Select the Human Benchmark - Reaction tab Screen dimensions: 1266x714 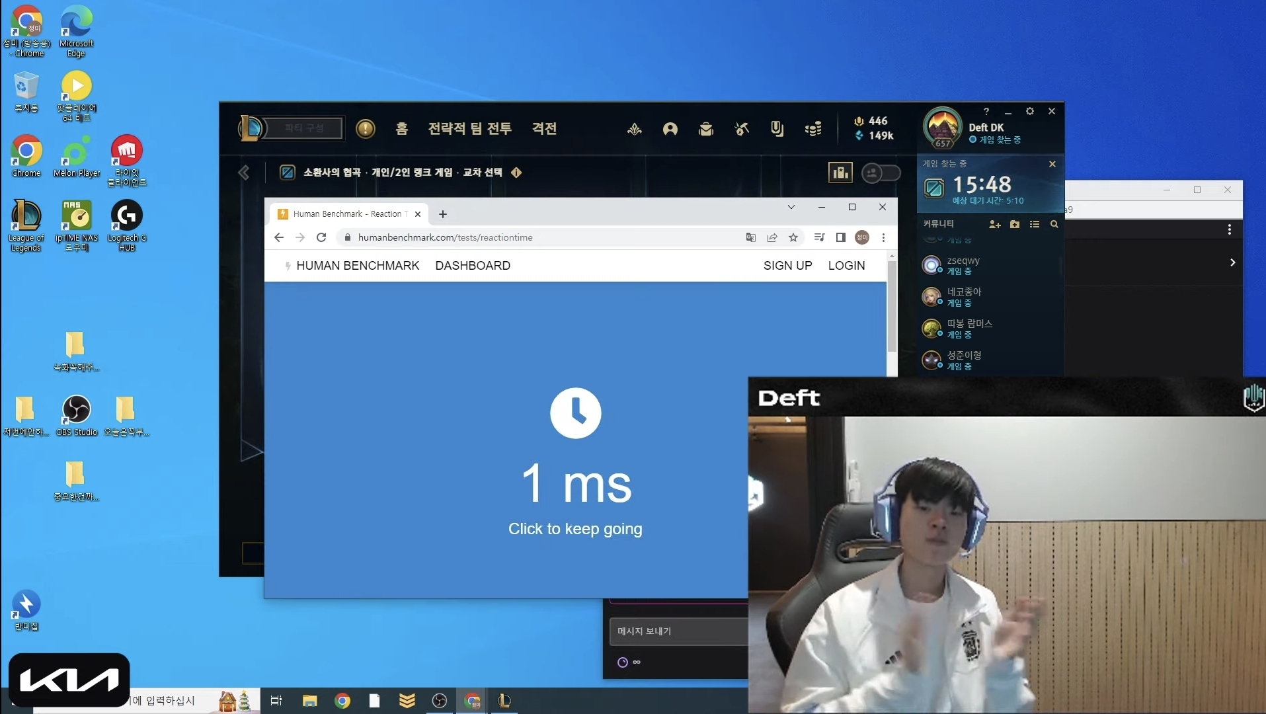click(350, 214)
